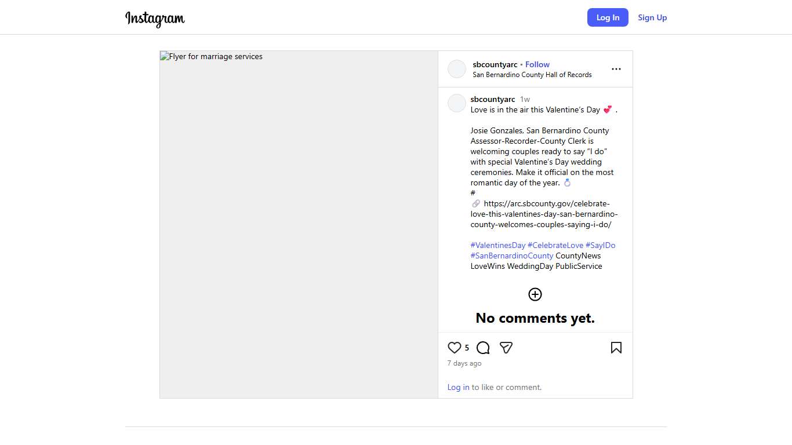The image size is (792, 445).
Task: Click the avatar beside the caption
Action: 457,103
